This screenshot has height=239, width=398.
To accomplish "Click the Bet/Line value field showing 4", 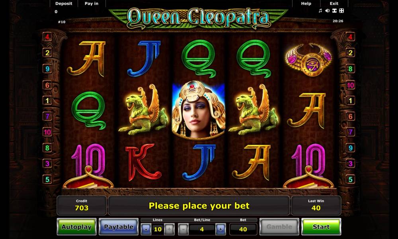I will (x=202, y=229).
